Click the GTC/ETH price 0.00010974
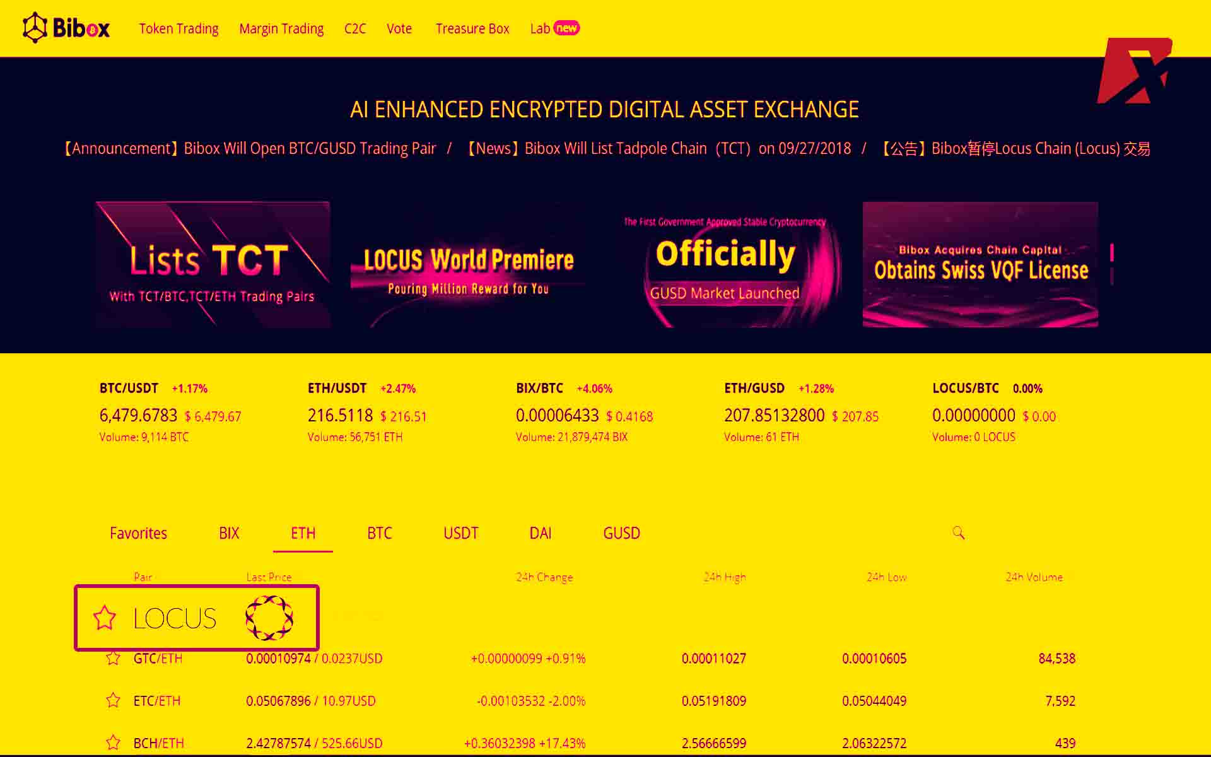This screenshot has width=1211, height=757. pyautogui.click(x=278, y=659)
